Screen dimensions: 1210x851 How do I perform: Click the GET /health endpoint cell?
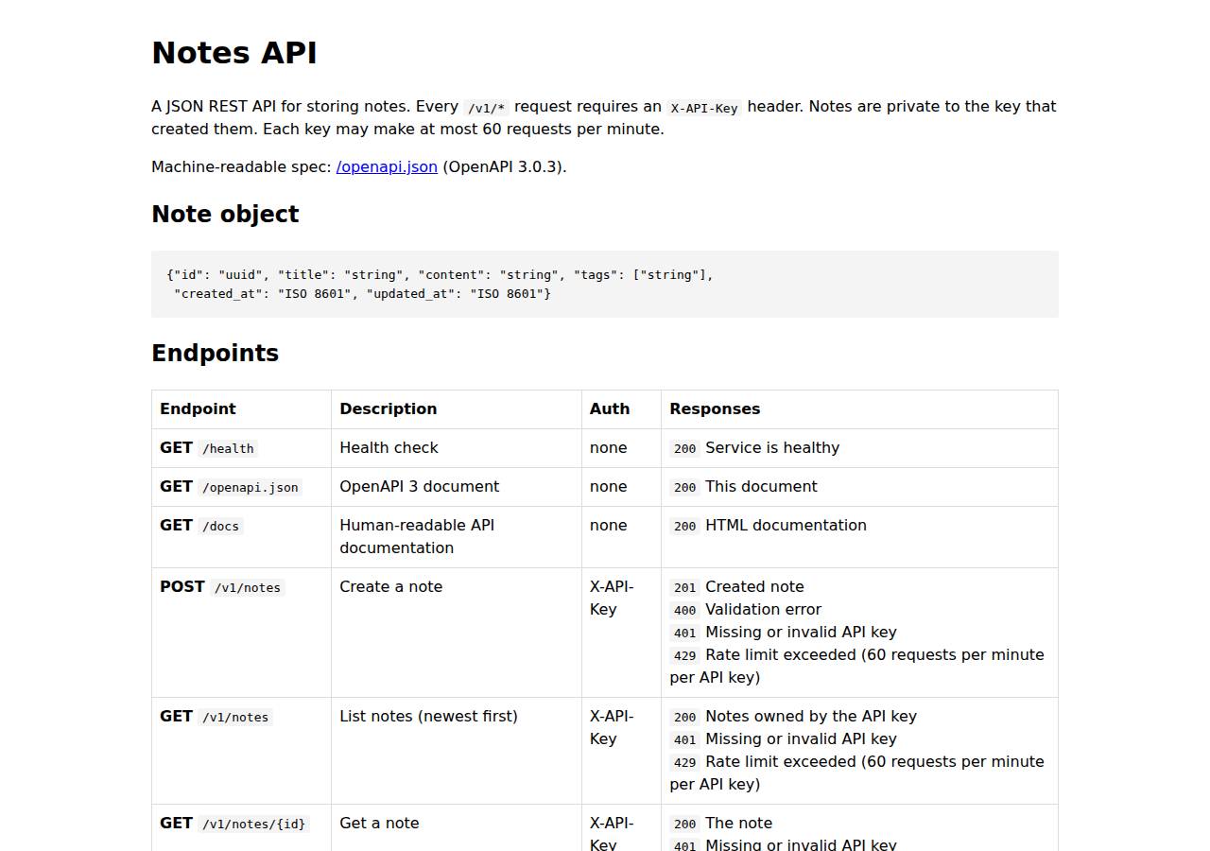click(241, 448)
